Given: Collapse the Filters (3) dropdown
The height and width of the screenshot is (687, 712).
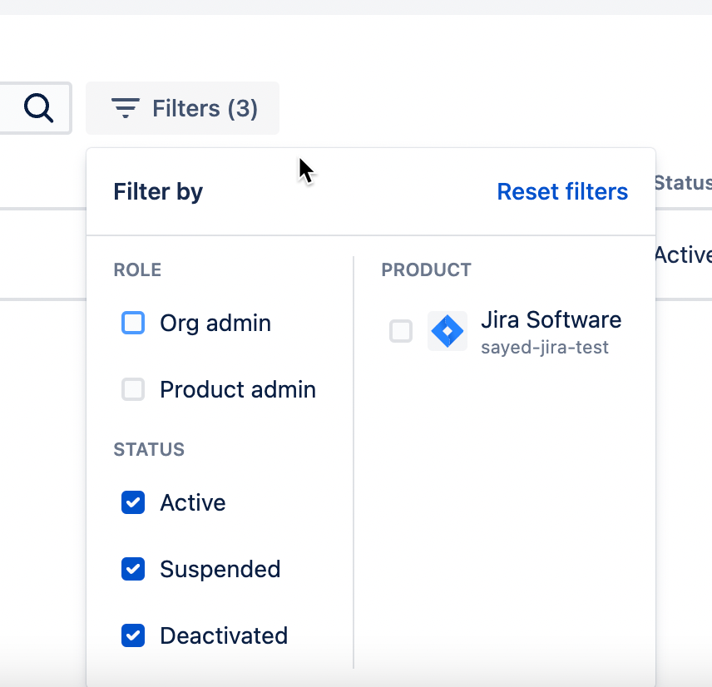Looking at the screenshot, I should [x=183, y=108].
